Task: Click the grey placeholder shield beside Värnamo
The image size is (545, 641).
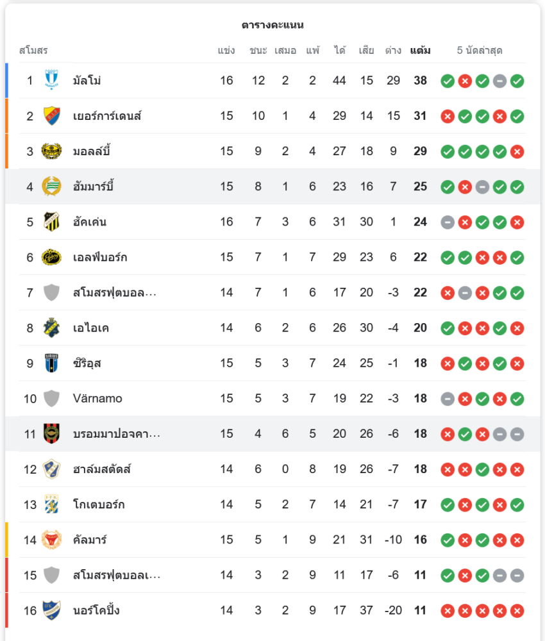Action: pos(51,399)
